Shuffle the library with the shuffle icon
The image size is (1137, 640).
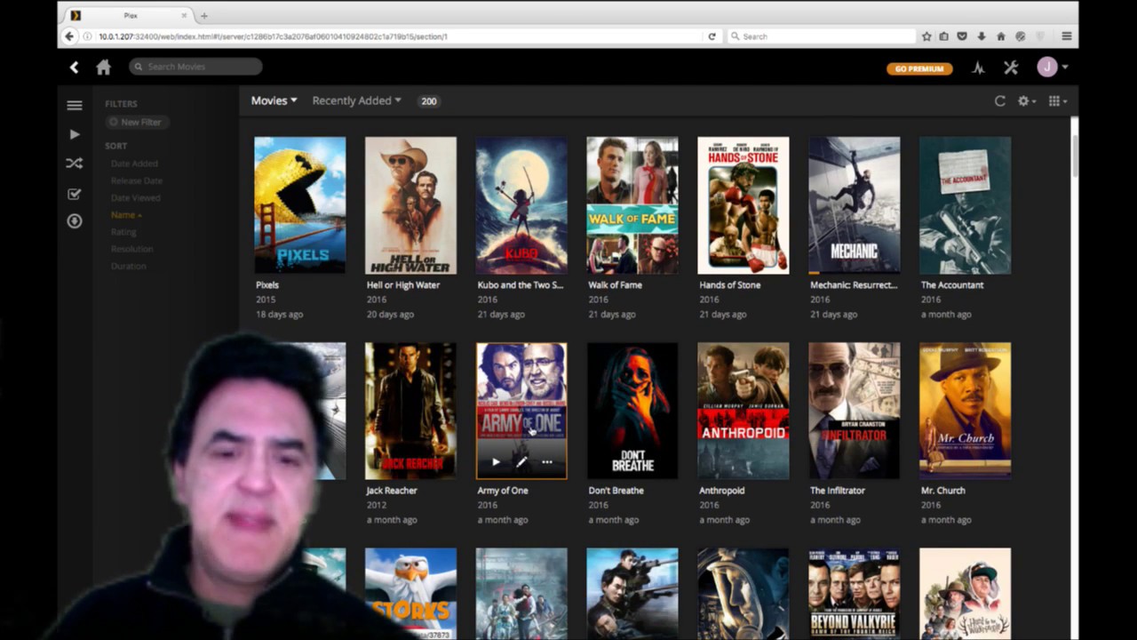(75, 164)
